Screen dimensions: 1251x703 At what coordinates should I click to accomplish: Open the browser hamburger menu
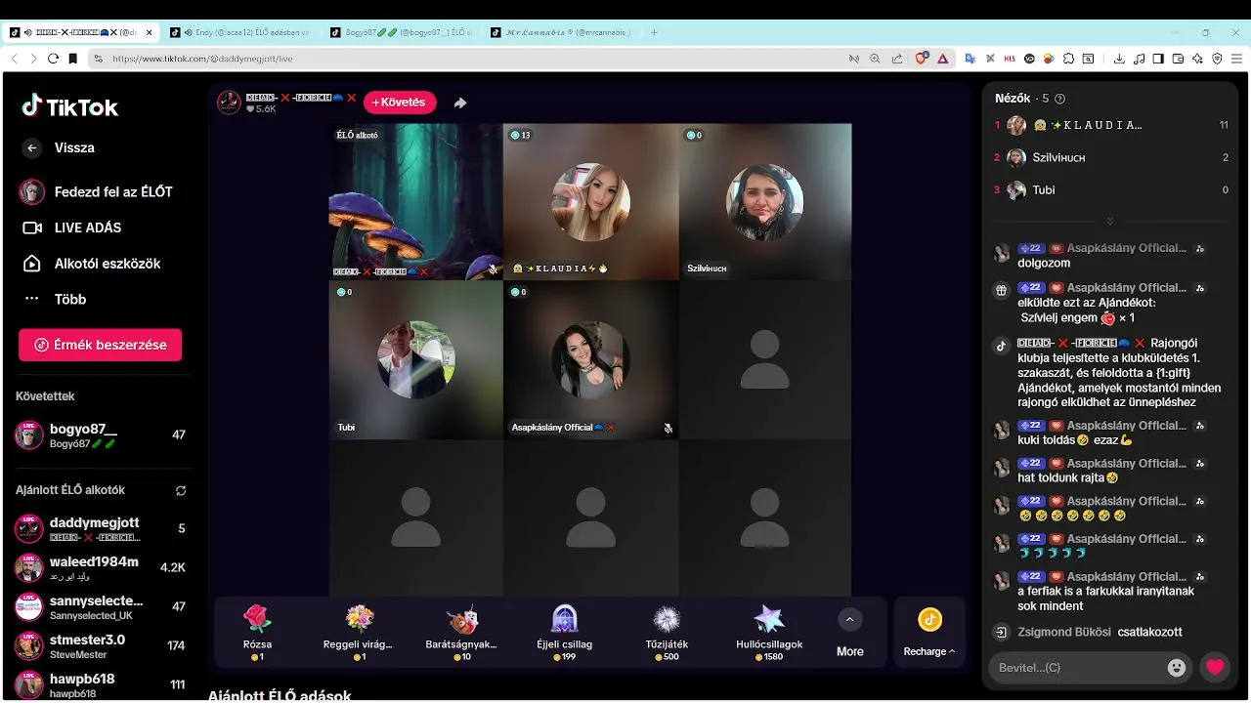[x=1235, y=59]
